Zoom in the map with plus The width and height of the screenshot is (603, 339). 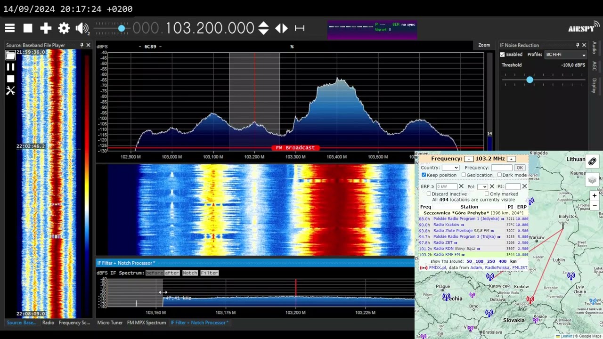coord(595,195)
